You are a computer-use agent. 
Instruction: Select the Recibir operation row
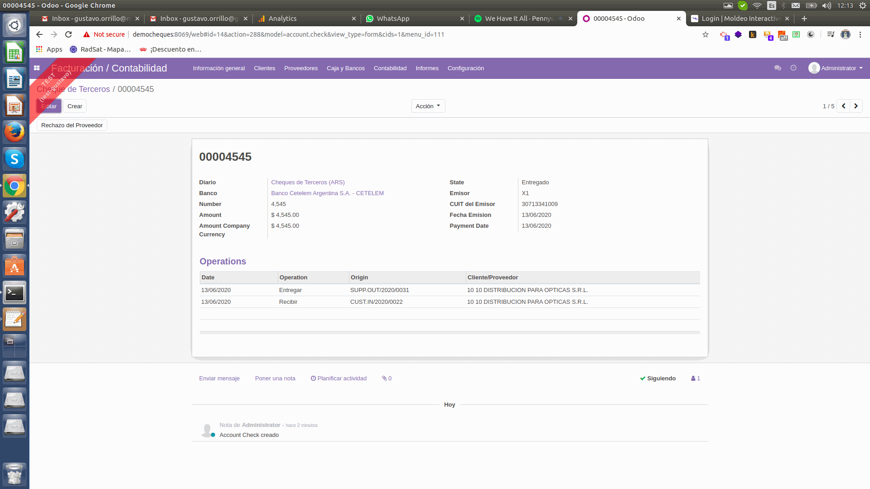(x=449, y=302)
